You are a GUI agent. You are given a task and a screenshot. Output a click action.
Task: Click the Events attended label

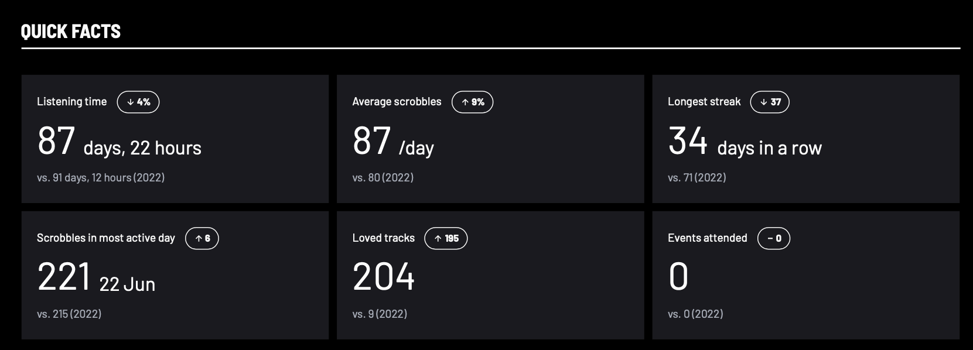(707, 238)
